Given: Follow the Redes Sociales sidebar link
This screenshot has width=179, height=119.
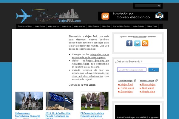Looking at the screenshot, I should (x=140, y=37).
